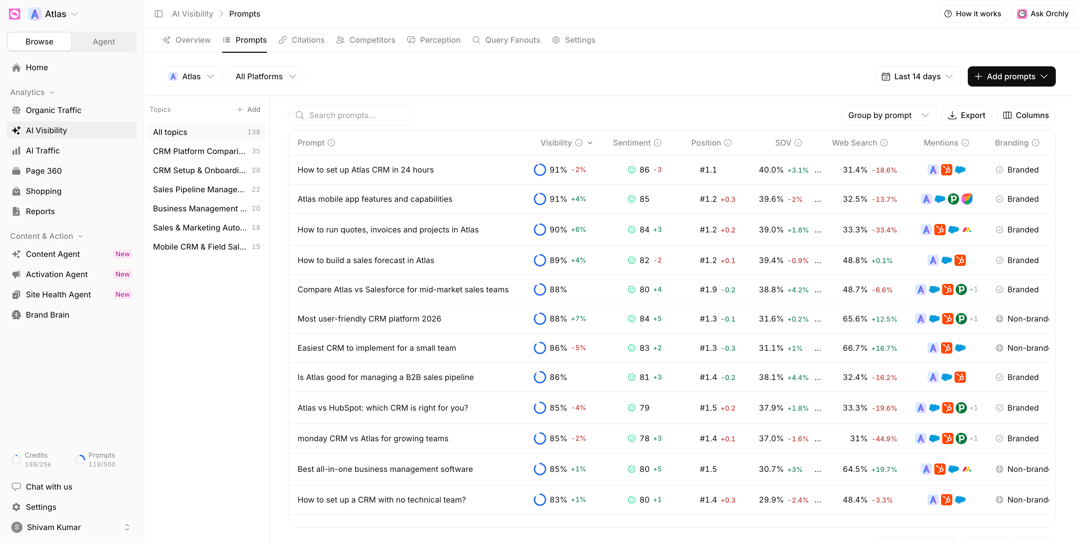The image size is (1080, 543).
Task: Select the Mobile CRM & Field Sales topic
Action: (206, 247)
